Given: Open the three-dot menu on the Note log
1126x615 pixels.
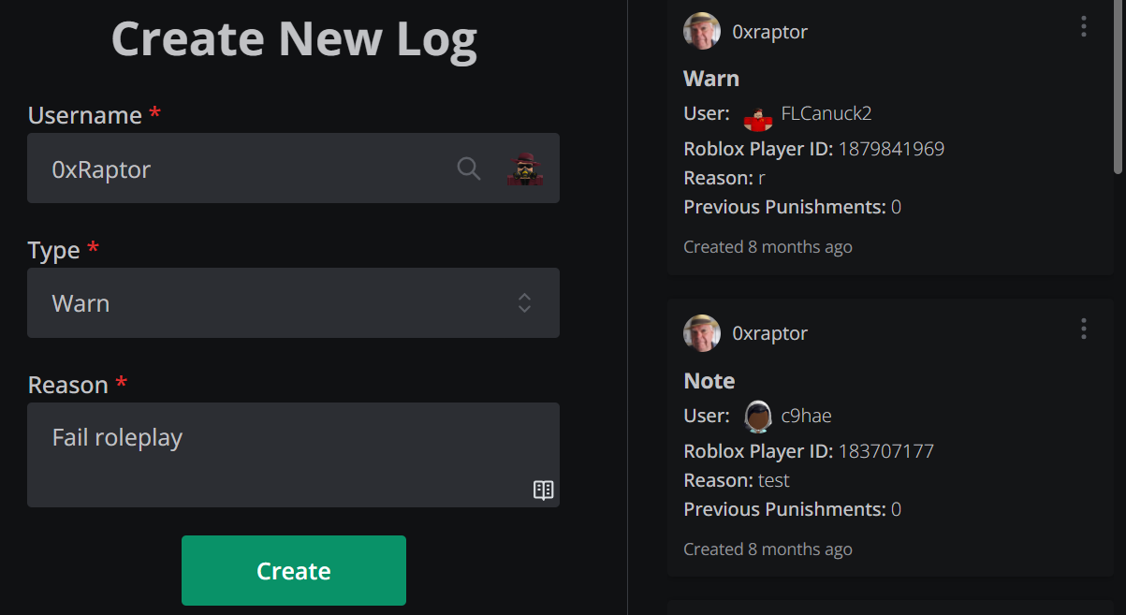Looking at the screenshot, I should (x=1083, y=329).
